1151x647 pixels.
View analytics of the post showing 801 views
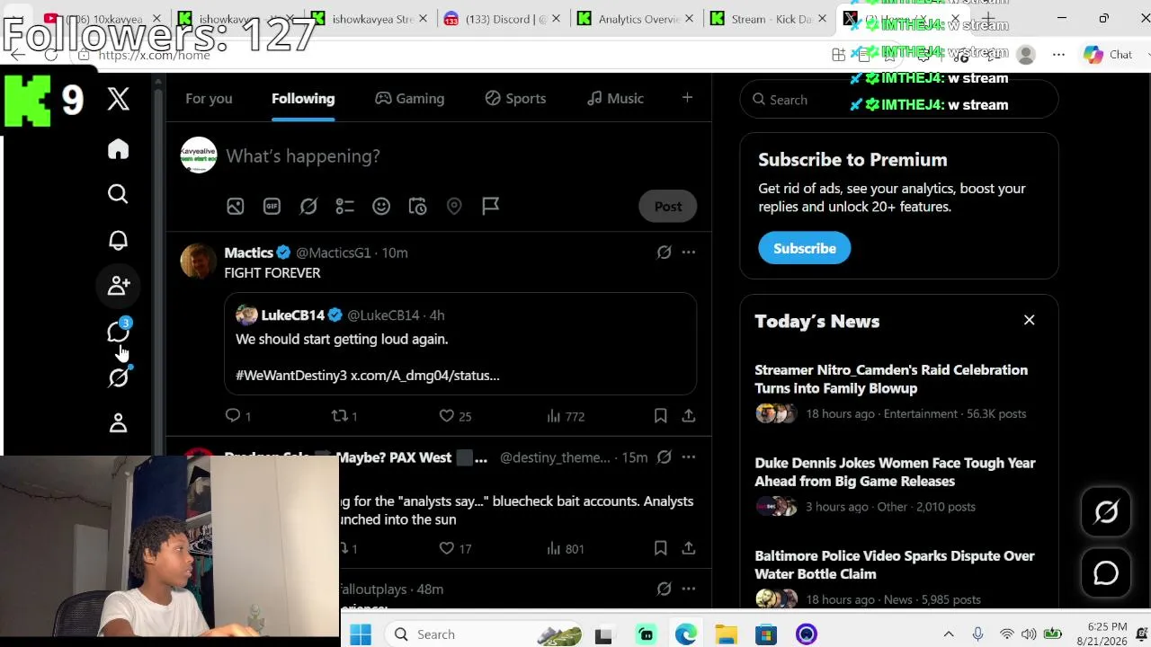[566, 548]
